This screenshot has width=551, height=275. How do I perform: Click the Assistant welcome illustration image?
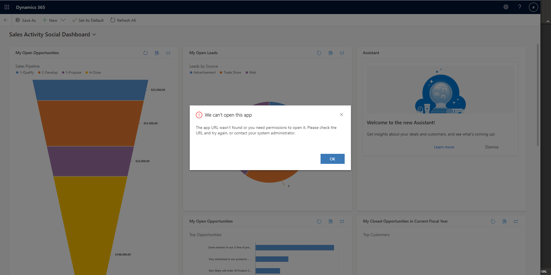[440, 89]
